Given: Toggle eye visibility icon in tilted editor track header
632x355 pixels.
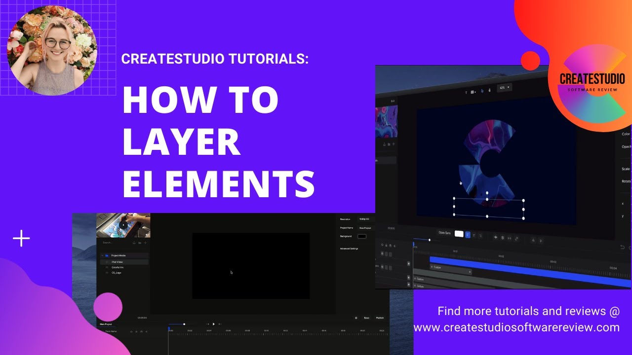Looking at the screenshot, I should point(382,245).
